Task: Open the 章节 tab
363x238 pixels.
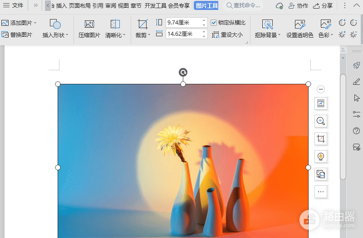Action: click(x=136, y=5)
